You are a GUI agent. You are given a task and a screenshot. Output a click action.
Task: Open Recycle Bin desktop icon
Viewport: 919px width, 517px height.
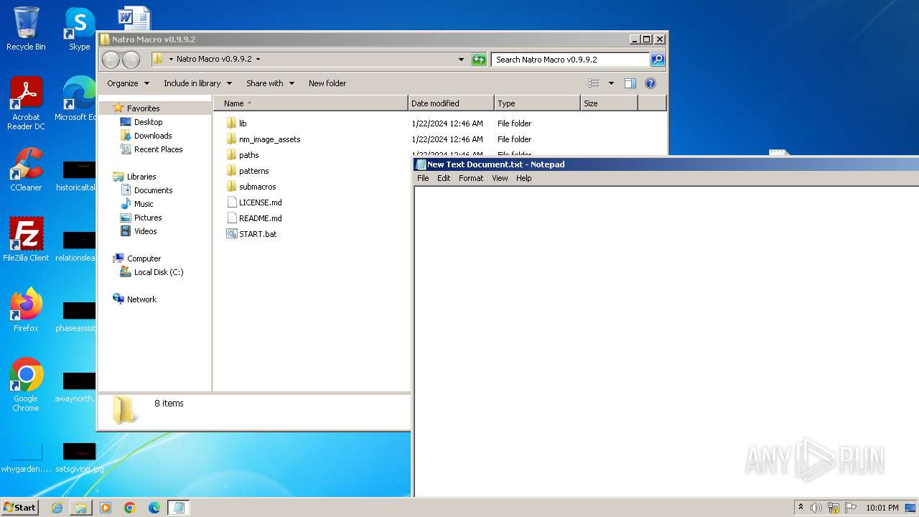coord(26,29)
